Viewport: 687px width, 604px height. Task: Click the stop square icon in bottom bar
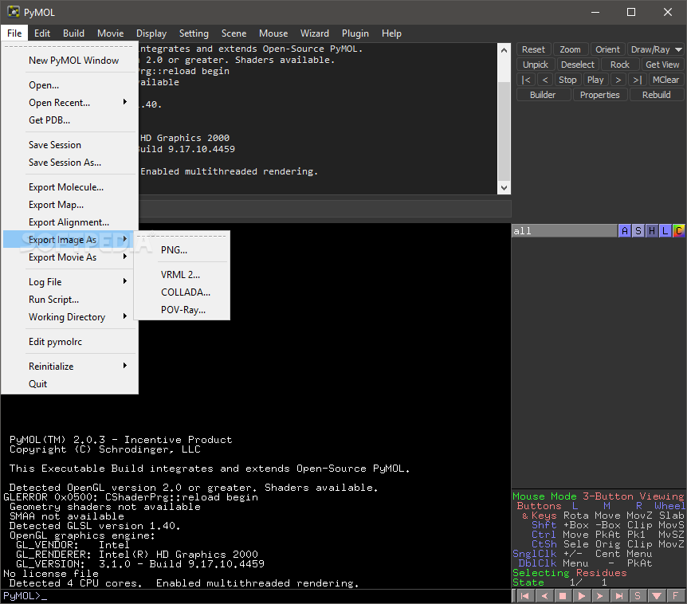pos(563,596)
